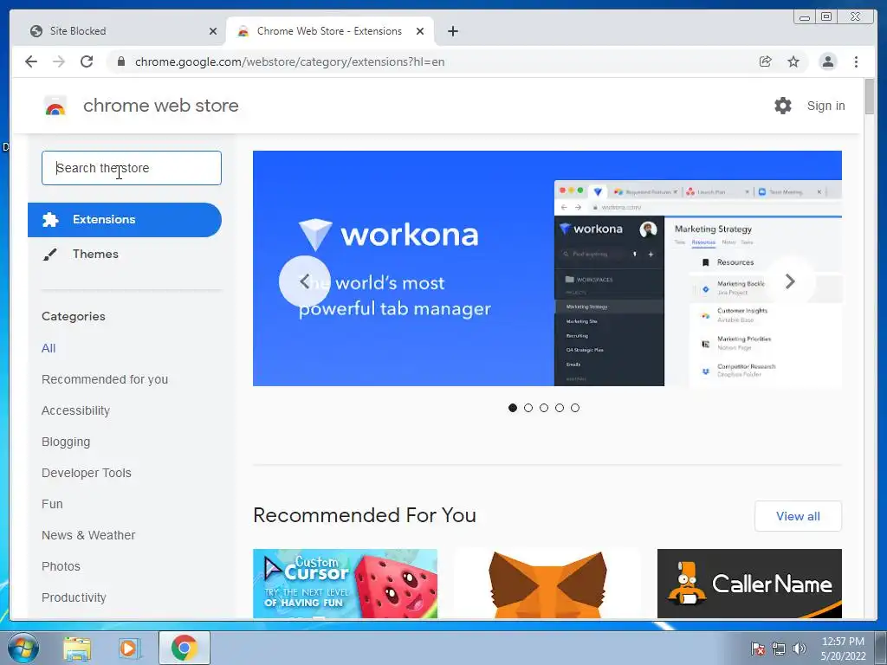Open the taskbar clock and date
Image resolution: width=887 pixels, height=665 pixels.
point(844,649)
